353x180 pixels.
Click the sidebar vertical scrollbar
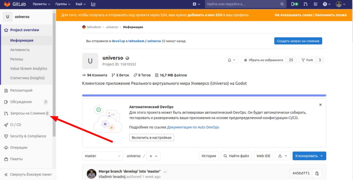click(x=54, y=74)
